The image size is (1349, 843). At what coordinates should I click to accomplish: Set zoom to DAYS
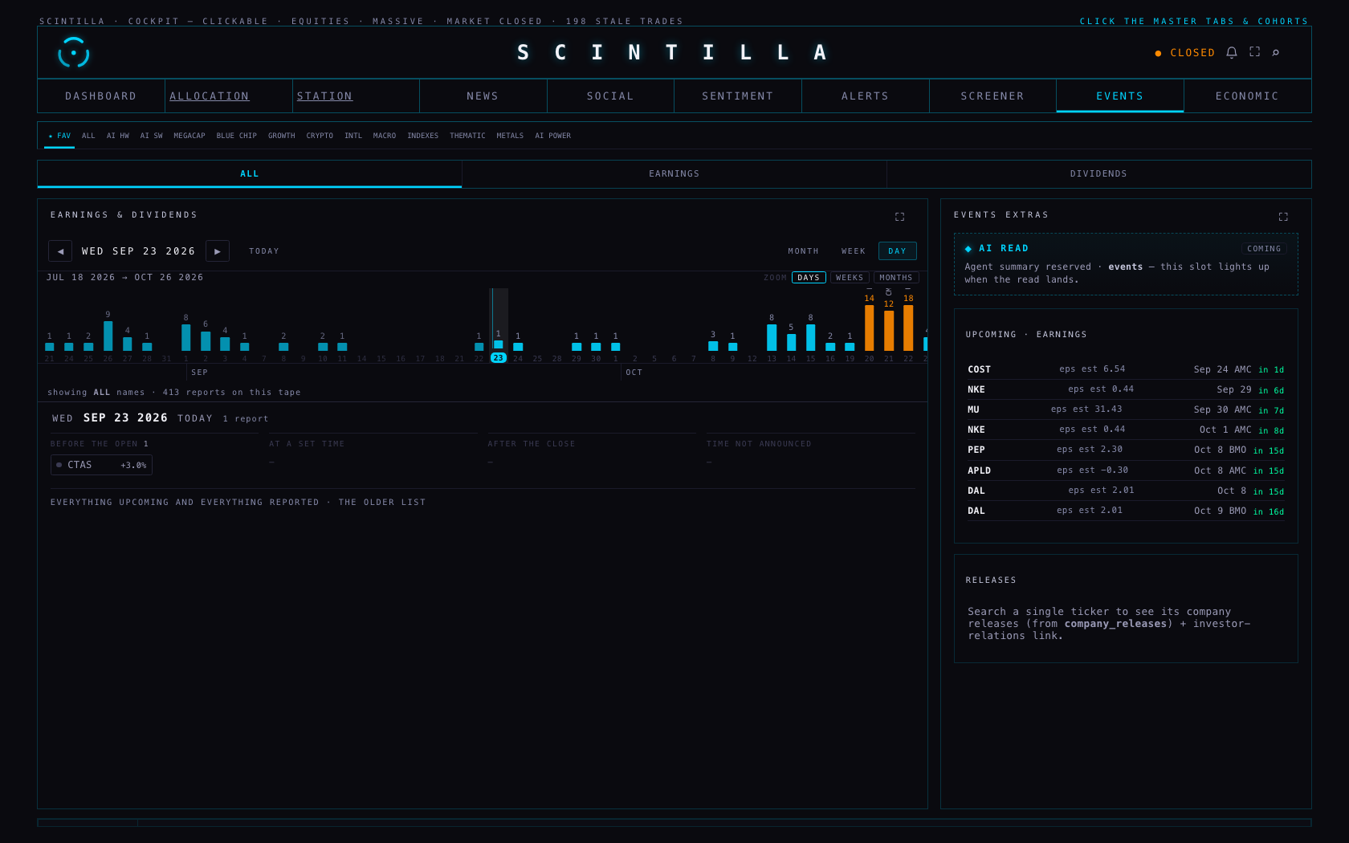click(x=809, y=278)
